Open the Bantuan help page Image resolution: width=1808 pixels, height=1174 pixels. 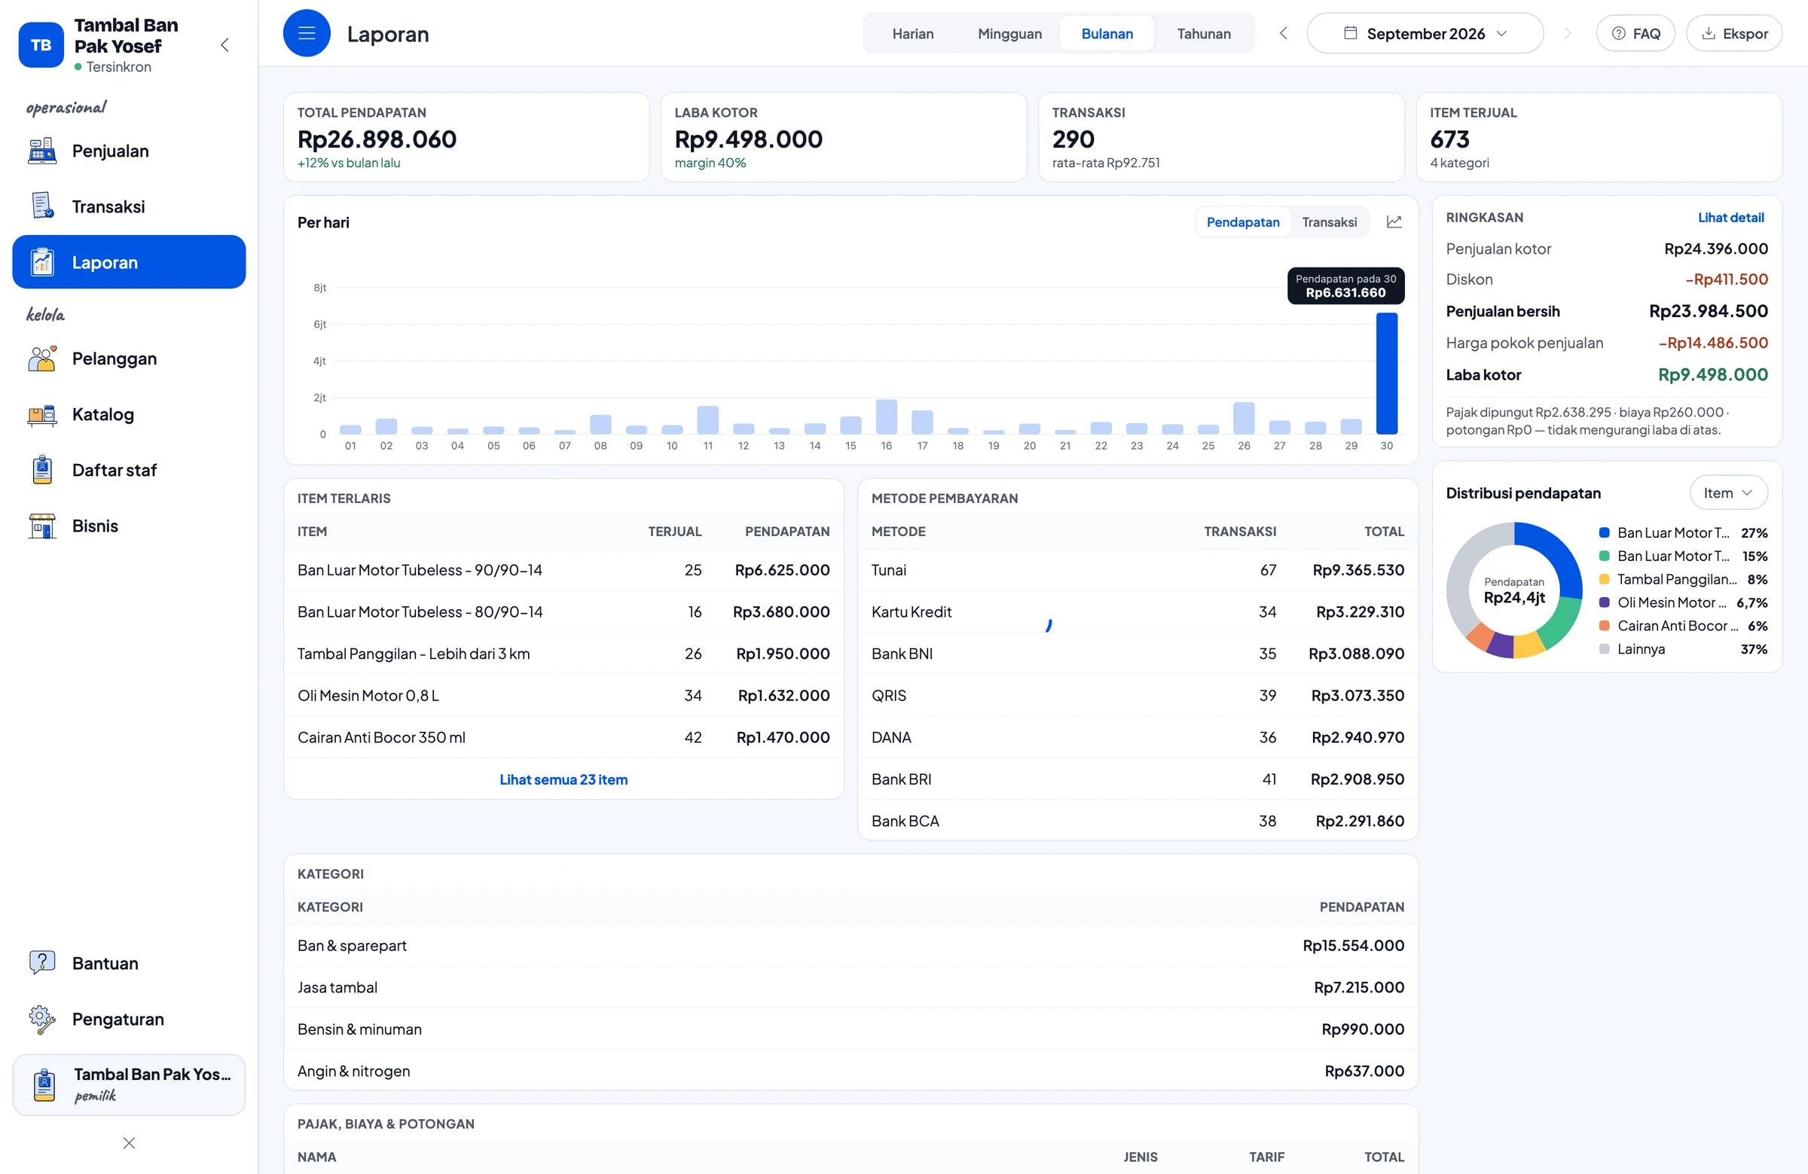click(x=128, y=963)
